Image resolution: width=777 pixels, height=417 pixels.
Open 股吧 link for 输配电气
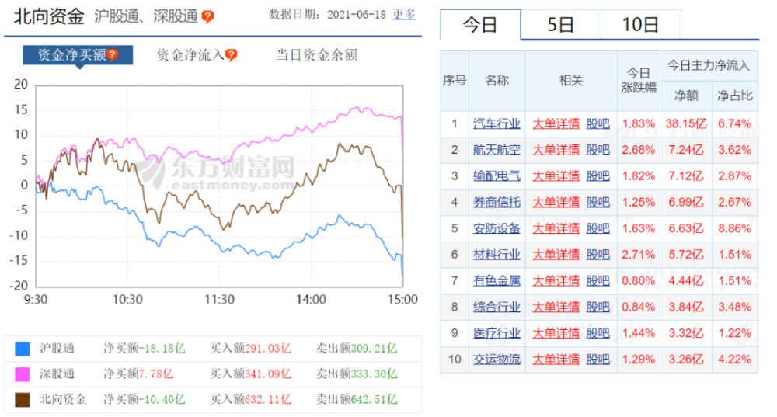click(x=598, y=175)
